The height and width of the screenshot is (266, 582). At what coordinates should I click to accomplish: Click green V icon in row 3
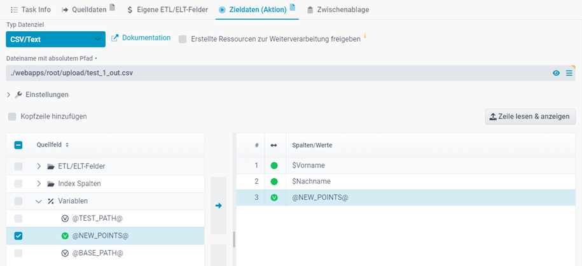pos(274,198)
